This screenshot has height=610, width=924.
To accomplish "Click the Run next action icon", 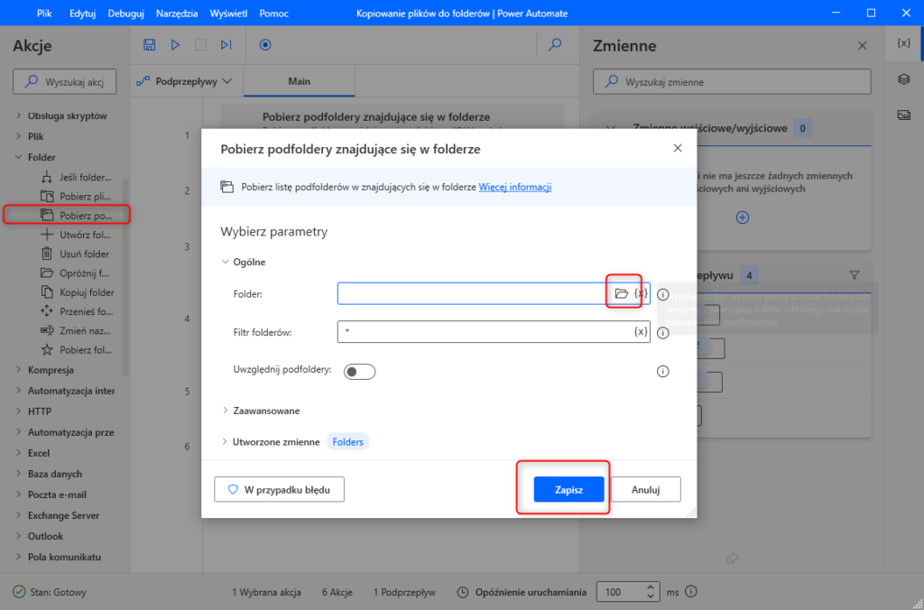I will [x=226, y=44].
